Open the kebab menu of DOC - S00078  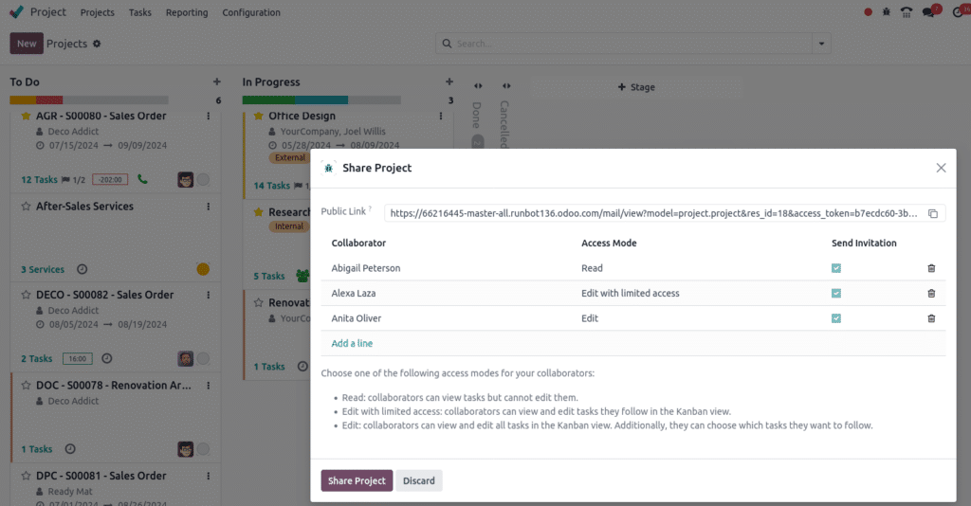click(208, 385)
